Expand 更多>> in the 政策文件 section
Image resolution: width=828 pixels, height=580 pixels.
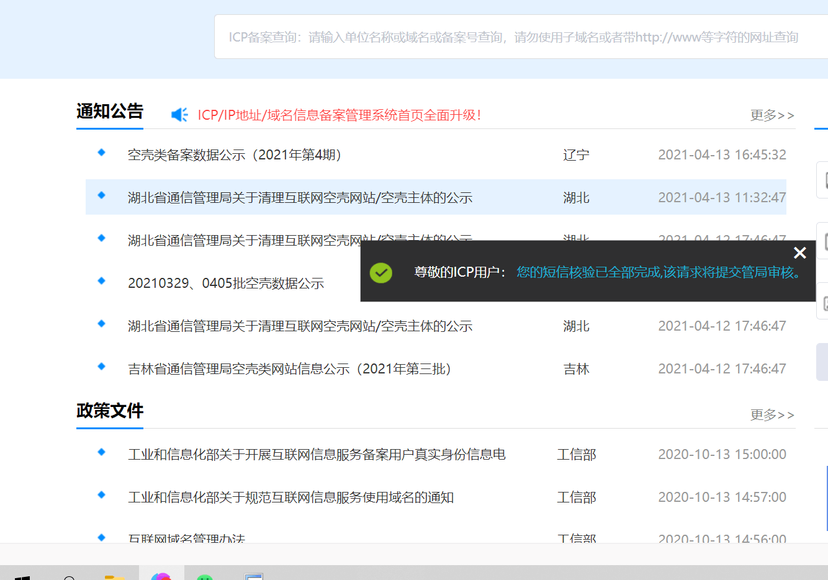click(x=772, y=415)
